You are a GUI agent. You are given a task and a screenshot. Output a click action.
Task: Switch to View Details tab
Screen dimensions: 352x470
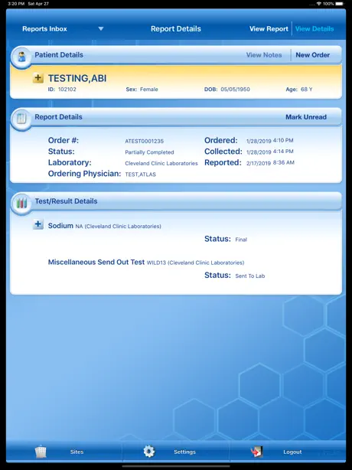click(x=315, y=29)
